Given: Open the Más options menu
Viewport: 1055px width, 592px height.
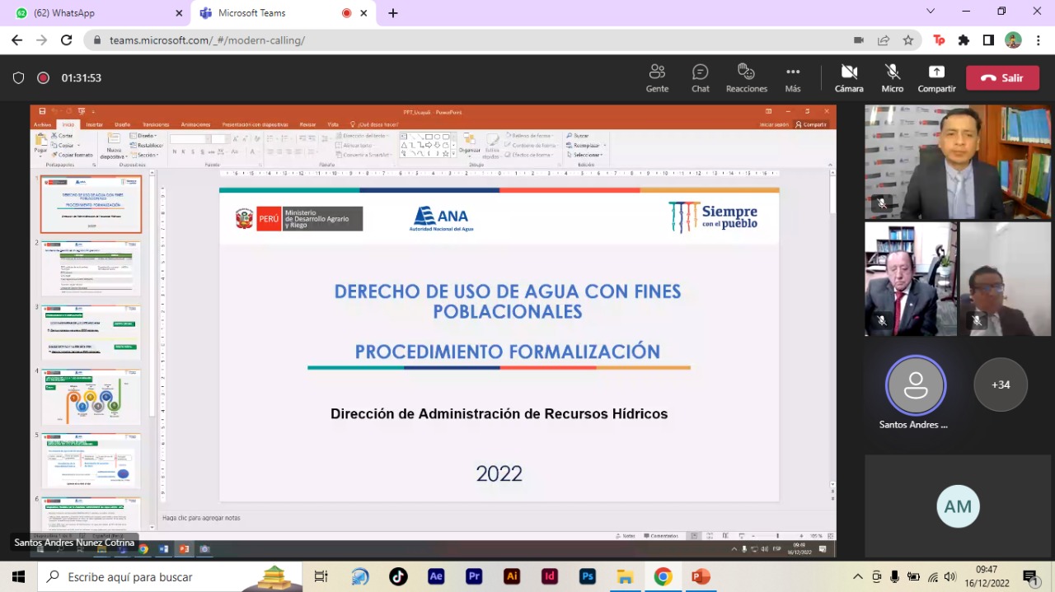Looking at the screenshot, I should tap(793, 78).
